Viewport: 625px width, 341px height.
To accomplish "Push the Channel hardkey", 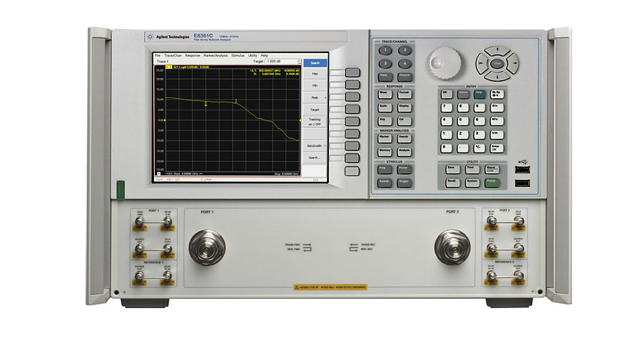I will pyautogui.click(x=404, y=77).
